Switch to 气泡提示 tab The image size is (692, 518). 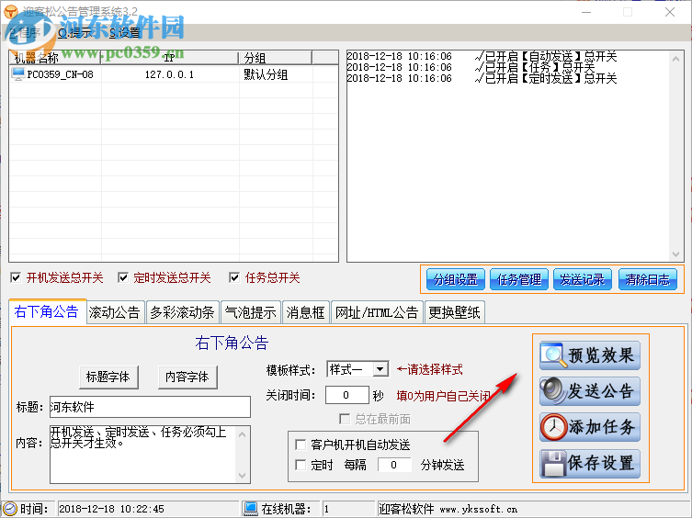point(251,313)
